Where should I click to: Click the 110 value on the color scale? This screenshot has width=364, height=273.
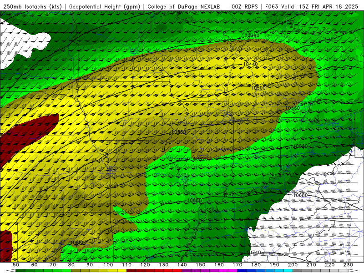coord(127,265)
